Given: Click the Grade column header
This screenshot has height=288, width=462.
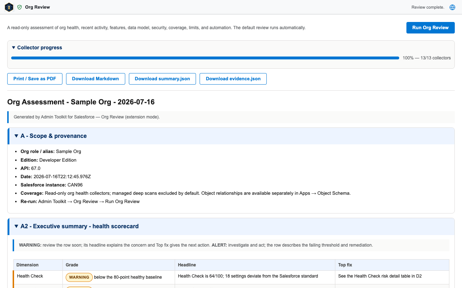Looking at the screenshot, I should 72,265.
